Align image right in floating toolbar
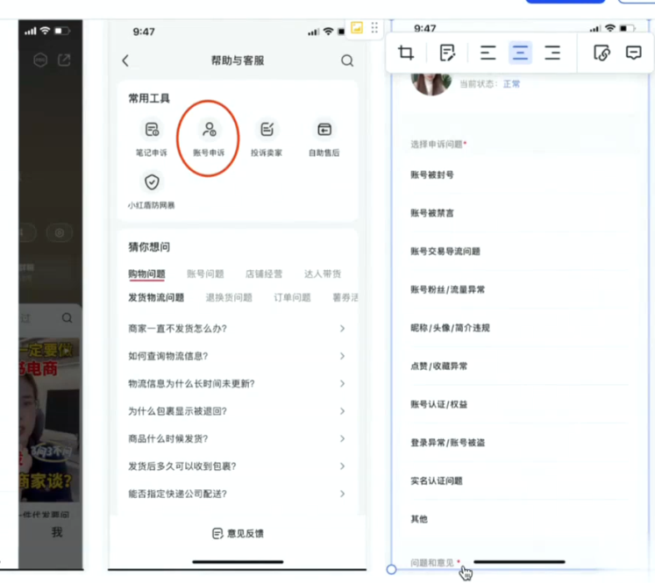 (552, 53)
